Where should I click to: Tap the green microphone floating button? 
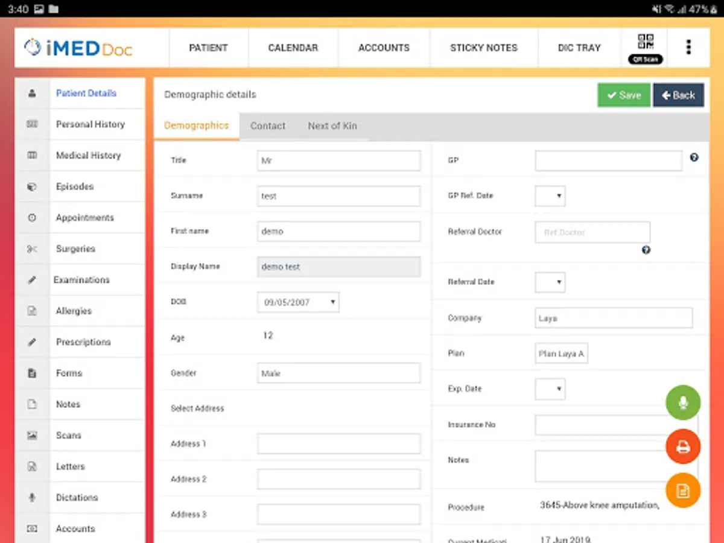[x=683, y=402]
